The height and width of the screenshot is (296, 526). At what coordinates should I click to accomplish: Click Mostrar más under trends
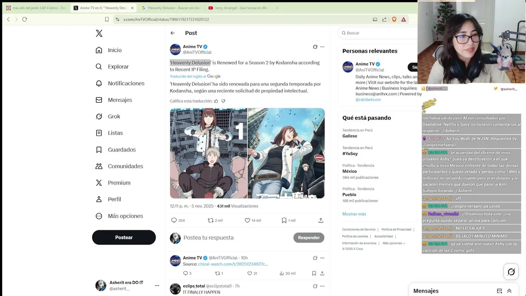point(354,214)
